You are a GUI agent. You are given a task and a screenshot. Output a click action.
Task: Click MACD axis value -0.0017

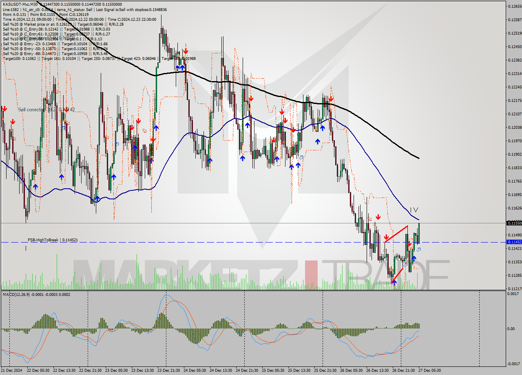tap(514, 364)
